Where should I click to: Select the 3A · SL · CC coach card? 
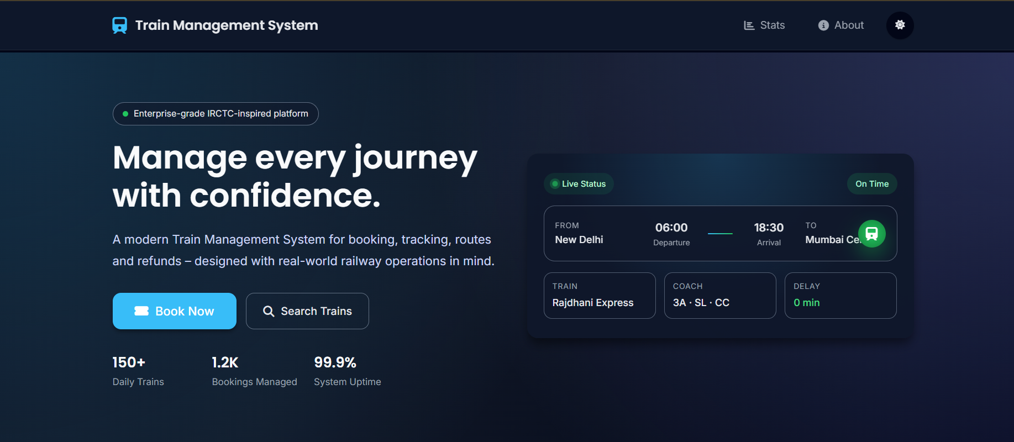(x=720, y=296)
